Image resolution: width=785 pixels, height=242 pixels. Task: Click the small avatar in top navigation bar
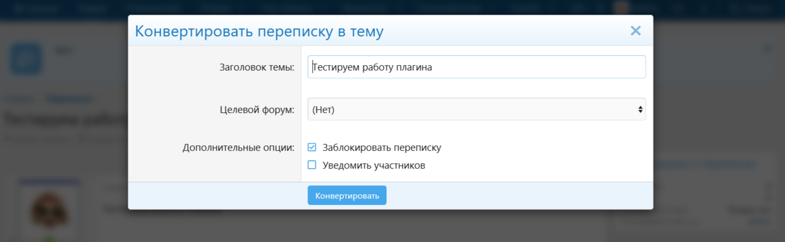(x=622, y=7)
